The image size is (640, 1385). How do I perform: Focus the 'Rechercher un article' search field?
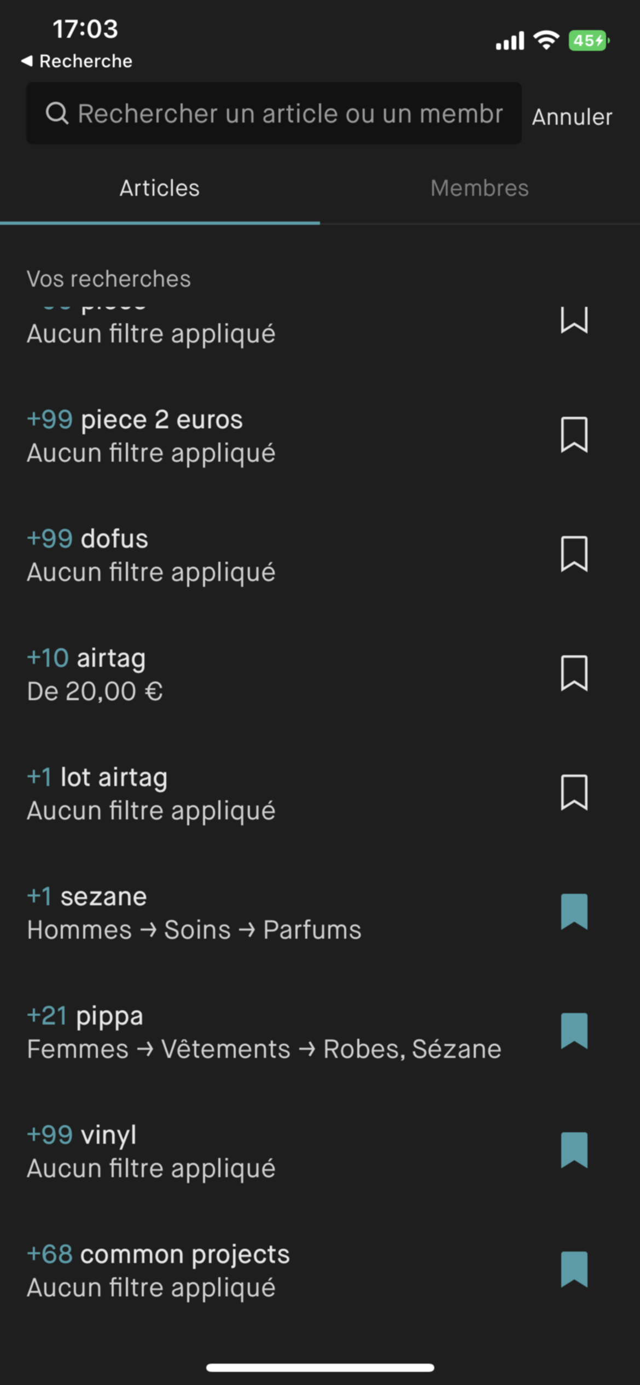click(x=290, y=114)
